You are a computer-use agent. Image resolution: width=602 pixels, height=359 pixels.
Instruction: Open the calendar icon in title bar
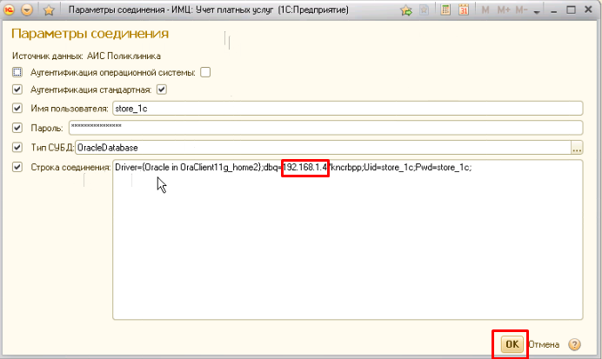point(462,10)
